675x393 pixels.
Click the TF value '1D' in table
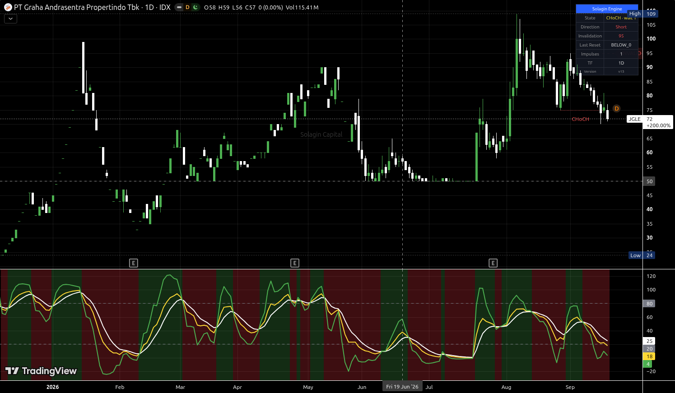click(621, 63)
